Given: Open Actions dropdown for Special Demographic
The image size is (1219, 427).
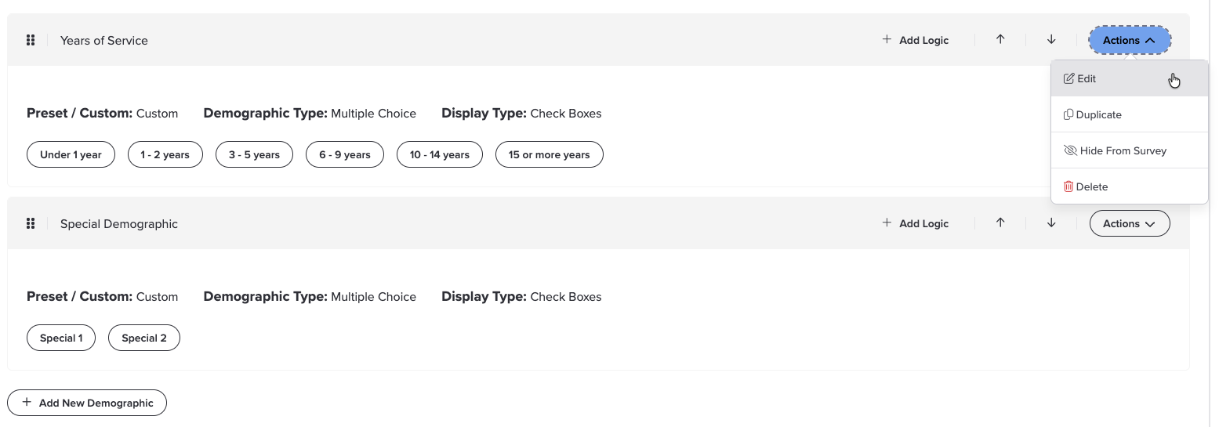Looking at the screenshot, I should [x=1129, y=223].
